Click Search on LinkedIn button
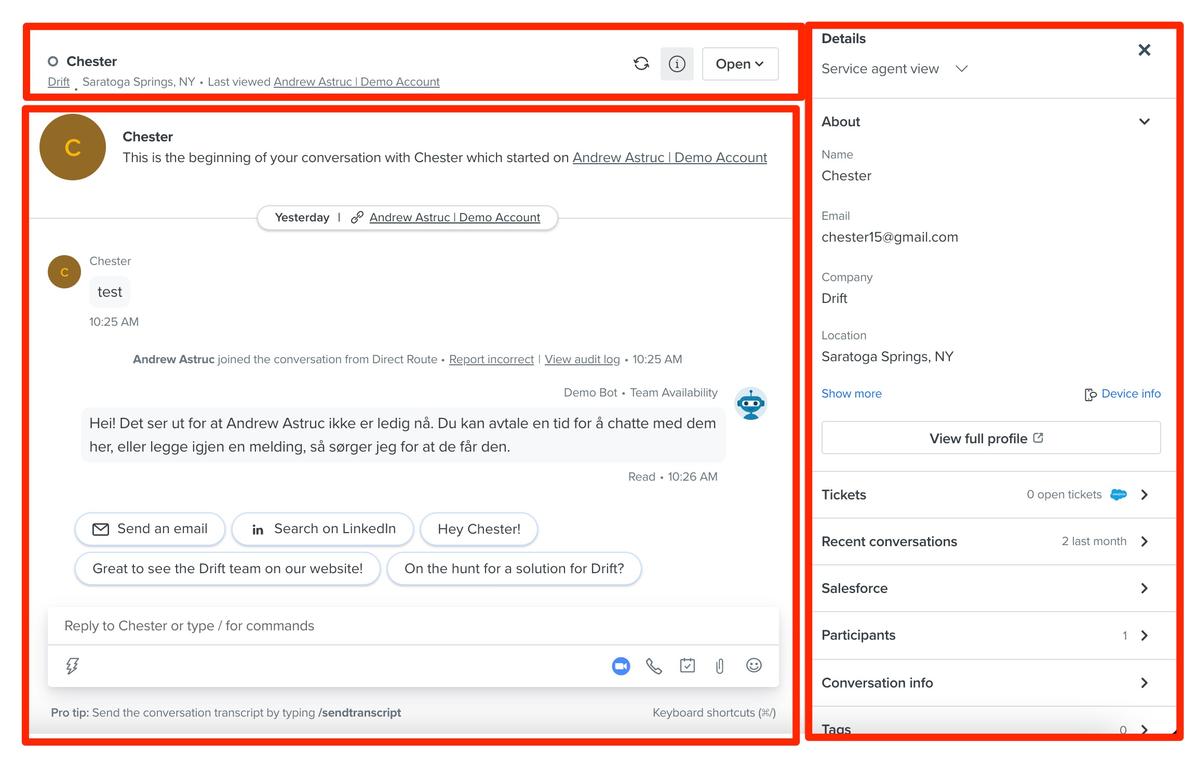 coord(322,529)
